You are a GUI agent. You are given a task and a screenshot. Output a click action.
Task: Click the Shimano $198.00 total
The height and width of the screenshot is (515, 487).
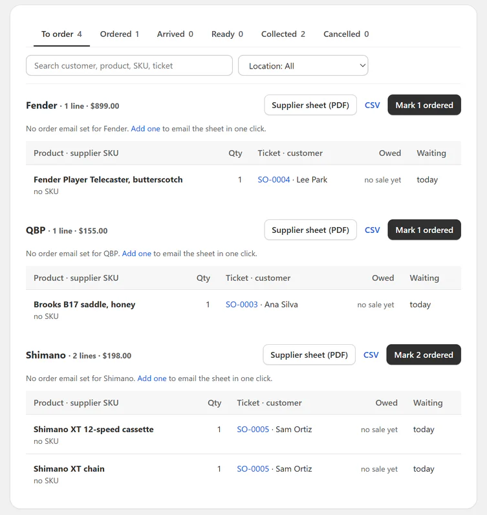(117, 356)
